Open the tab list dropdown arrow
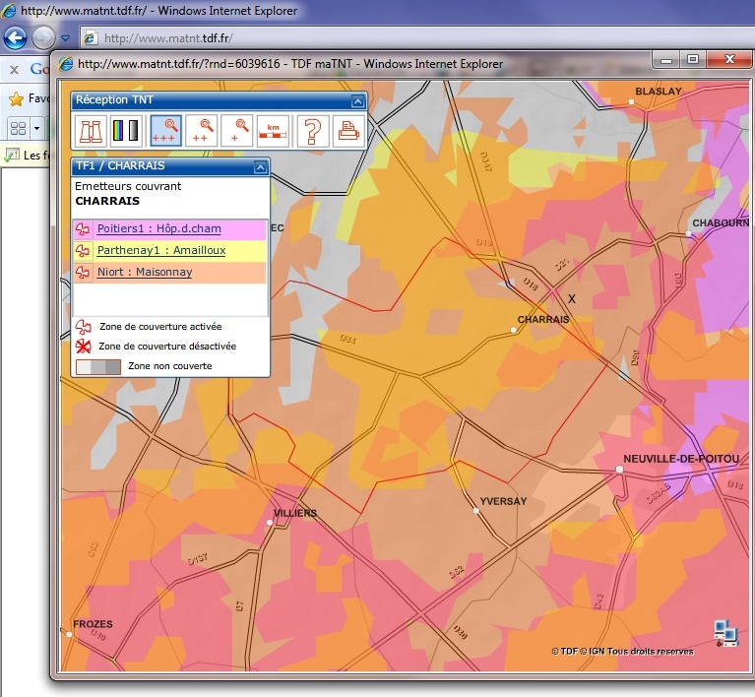 36,128
